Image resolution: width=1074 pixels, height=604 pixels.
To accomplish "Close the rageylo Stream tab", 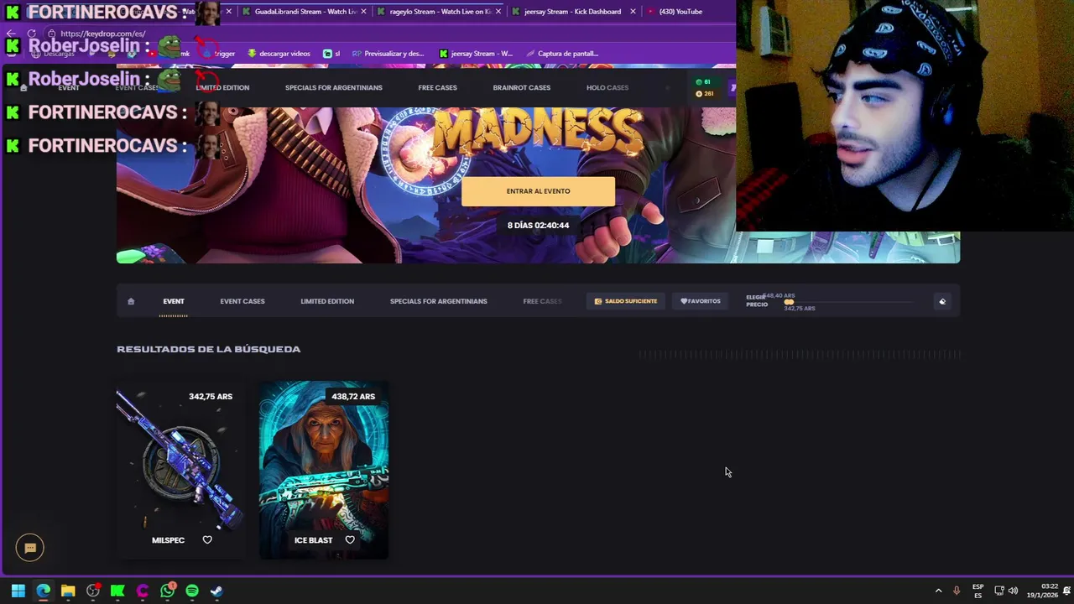I will tap(498, 12).
